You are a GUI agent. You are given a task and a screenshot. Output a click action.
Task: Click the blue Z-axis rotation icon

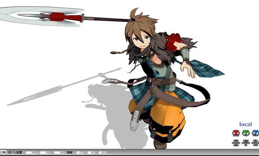click(255, 133)
